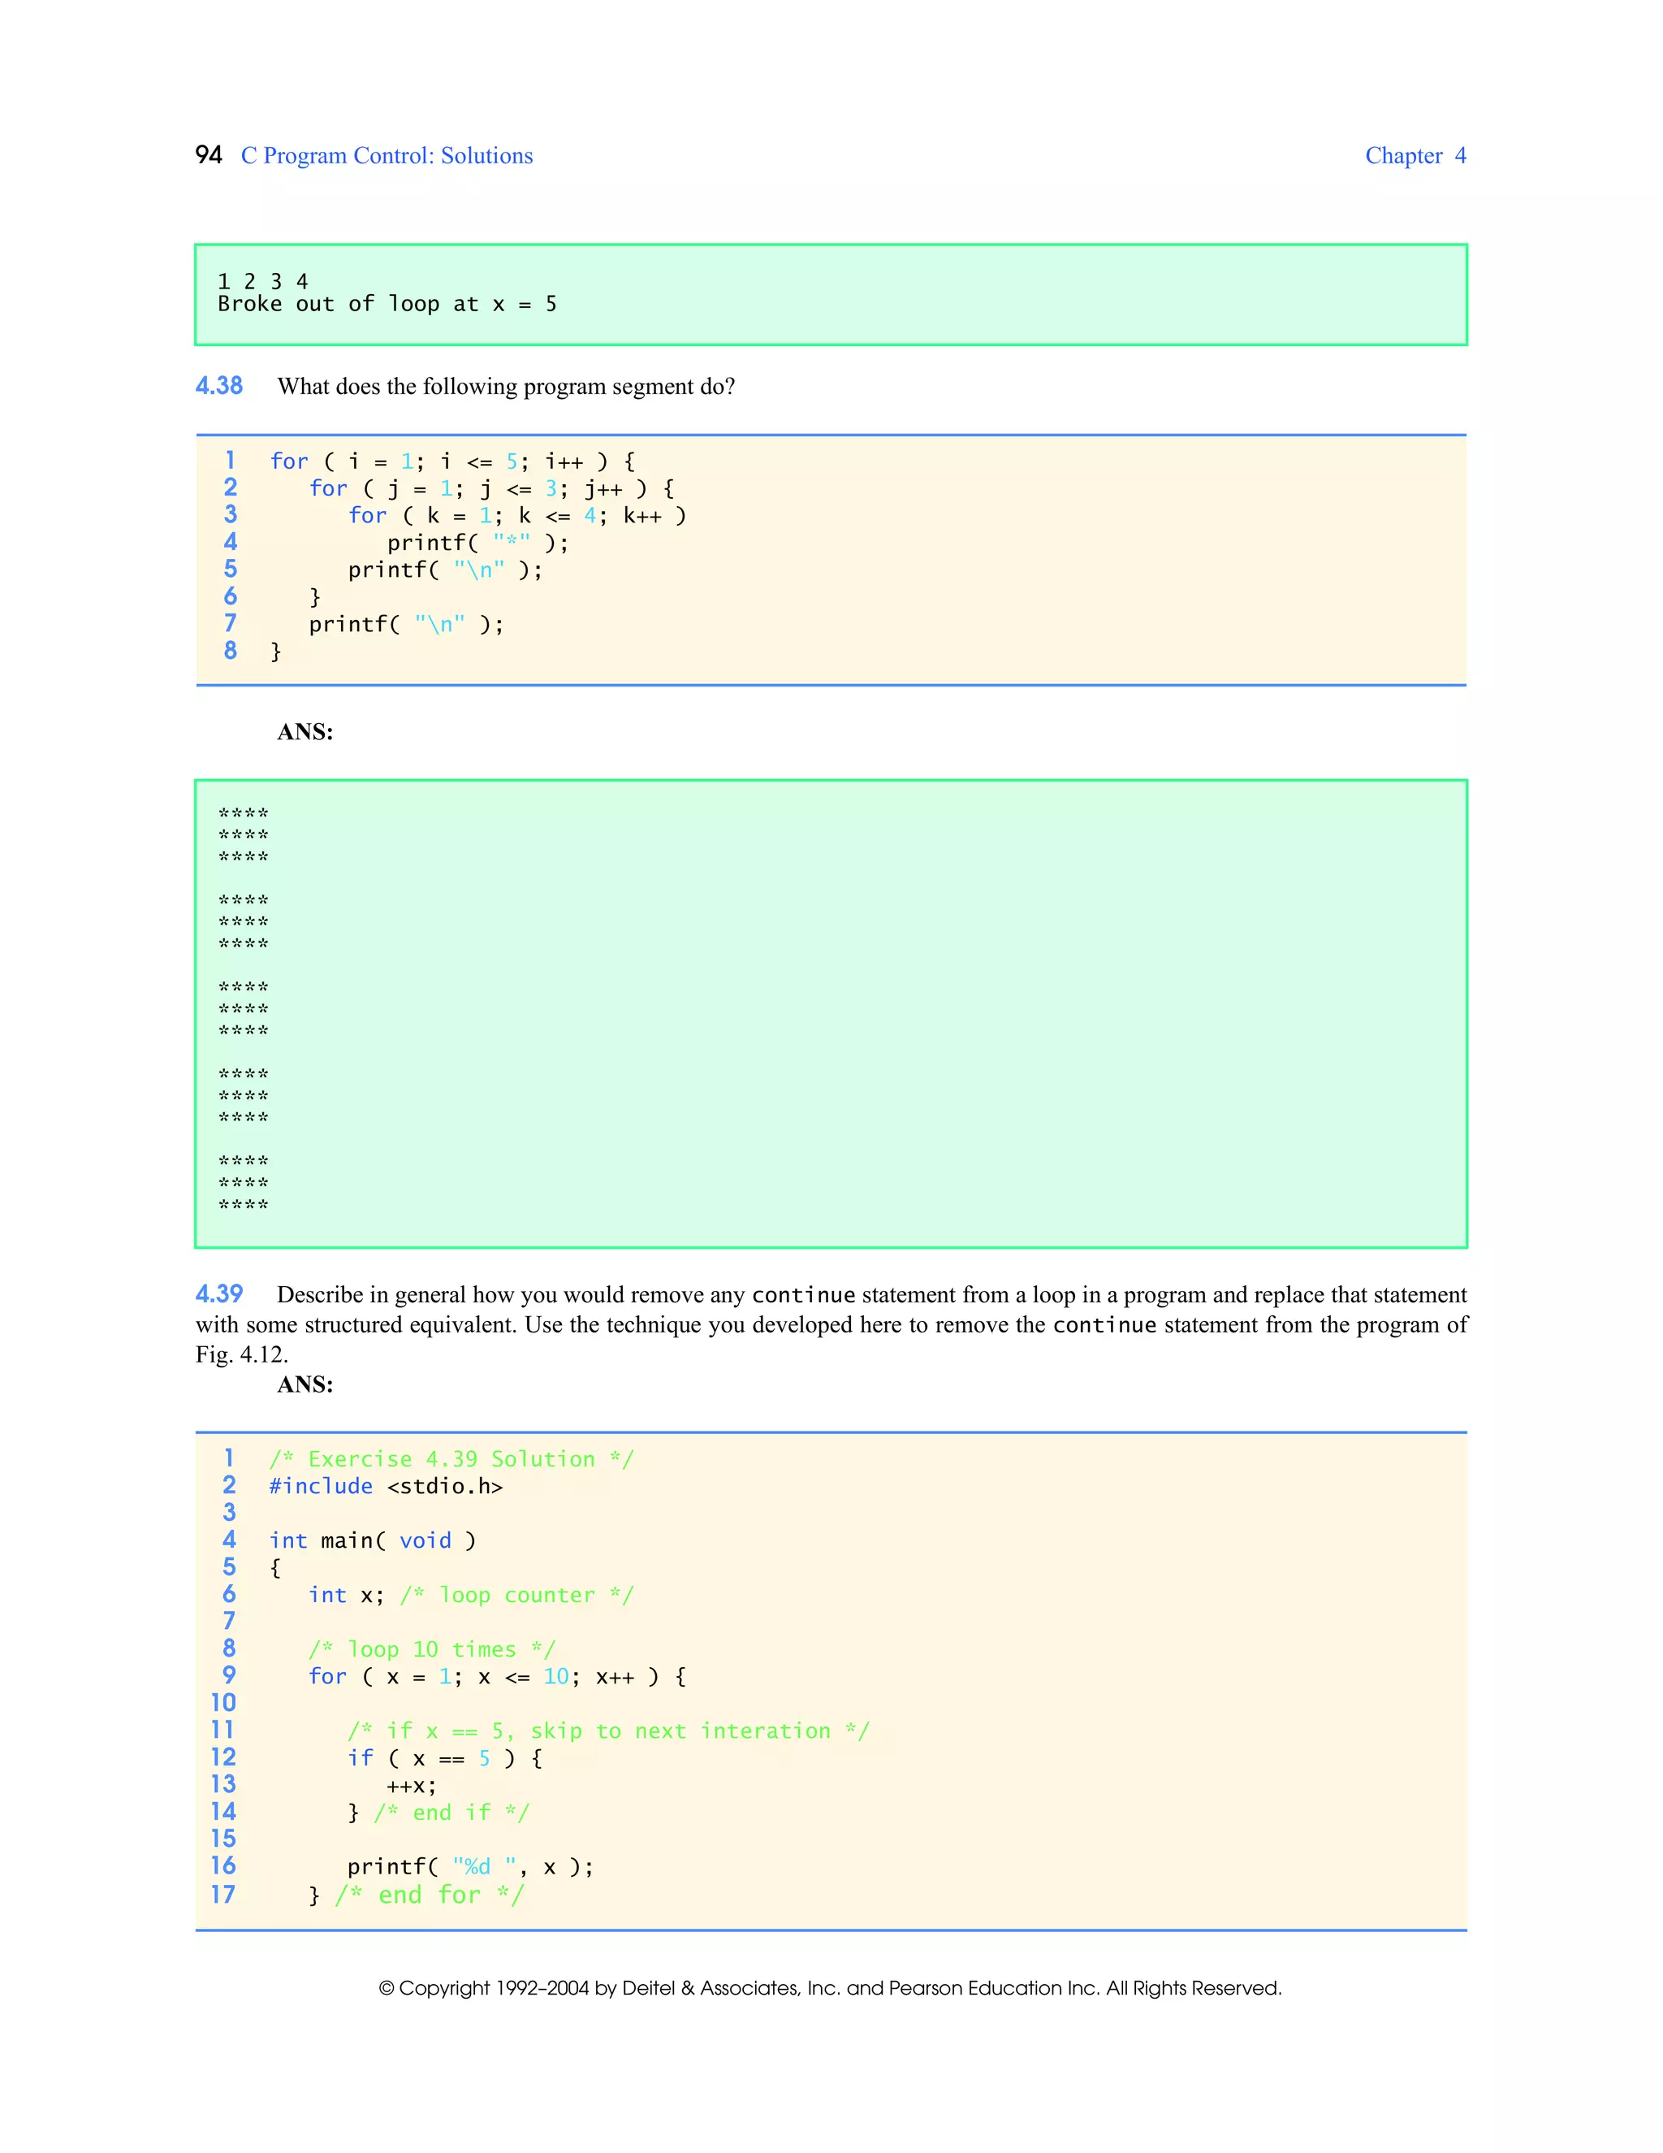The image size is (1663, 2153).
Task: Click '} /* end if */' line
Action: (x=438, y=1813)
